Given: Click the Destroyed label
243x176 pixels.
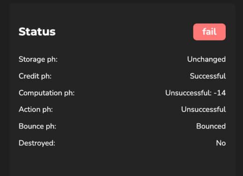Looking at the screenshot, I should tap(37, 143).
